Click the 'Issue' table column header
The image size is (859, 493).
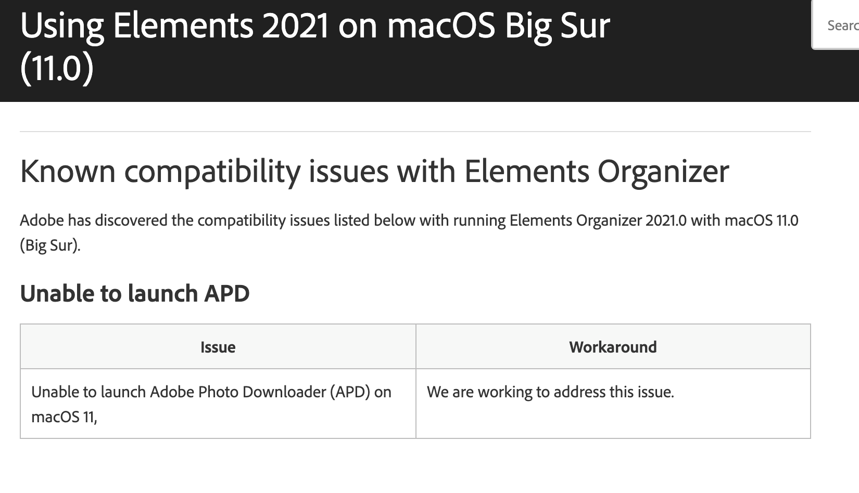pyautogui.click(x=218, y=346)
